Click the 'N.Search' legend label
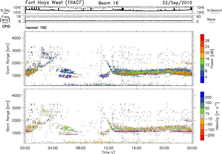The image size is (222, 154). pyautogui.click(x=214, y=10)
